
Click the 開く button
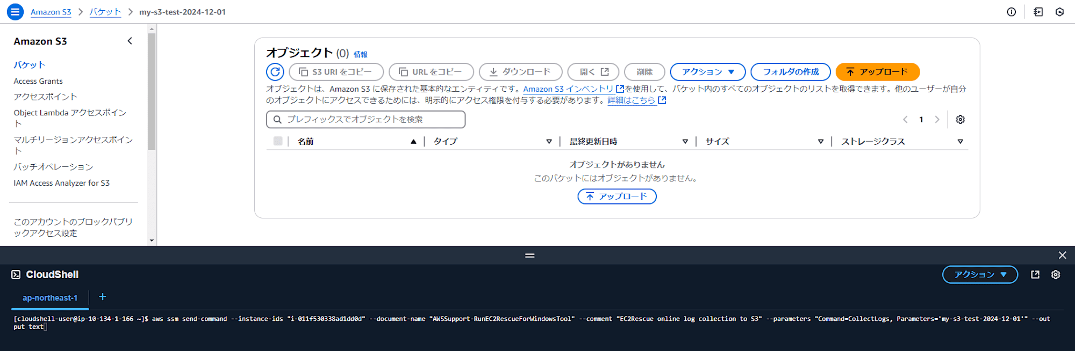[x=593, y=72]
